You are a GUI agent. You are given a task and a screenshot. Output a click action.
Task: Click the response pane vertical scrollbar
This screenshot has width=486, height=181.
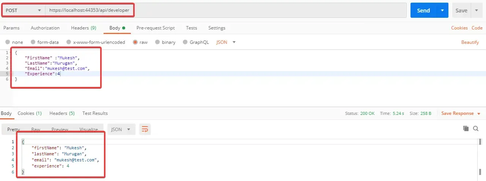[x=480, y=157]
